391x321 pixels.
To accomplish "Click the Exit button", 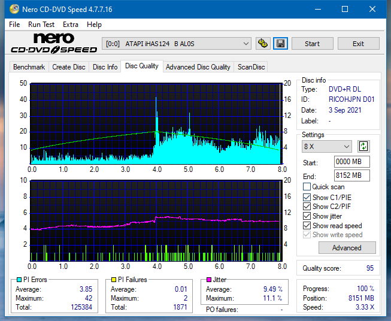I will [358, 44].
